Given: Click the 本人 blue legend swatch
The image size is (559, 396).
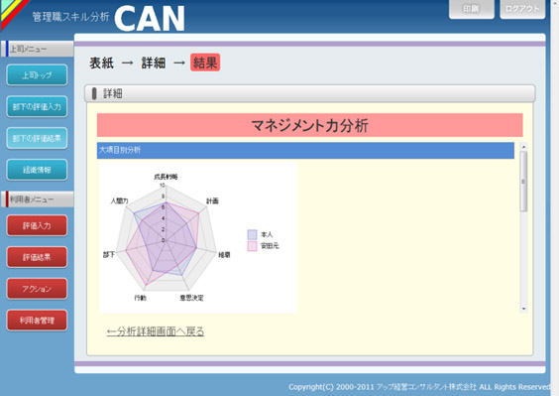Looking at the screenshot, I should (x=252, y=234).
